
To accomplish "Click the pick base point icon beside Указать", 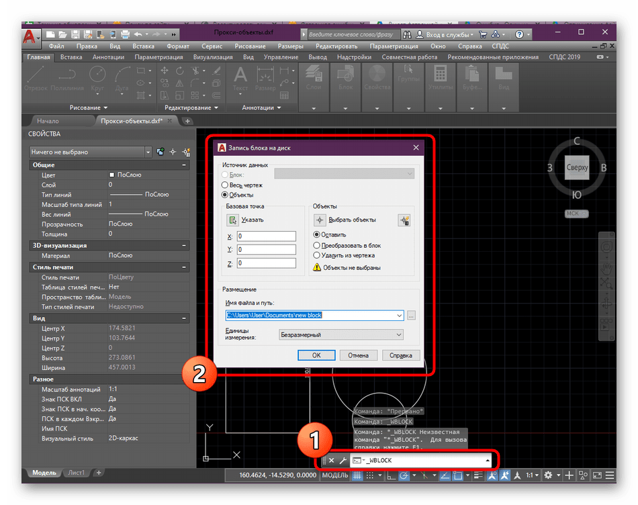I will [x=232, y=220].
